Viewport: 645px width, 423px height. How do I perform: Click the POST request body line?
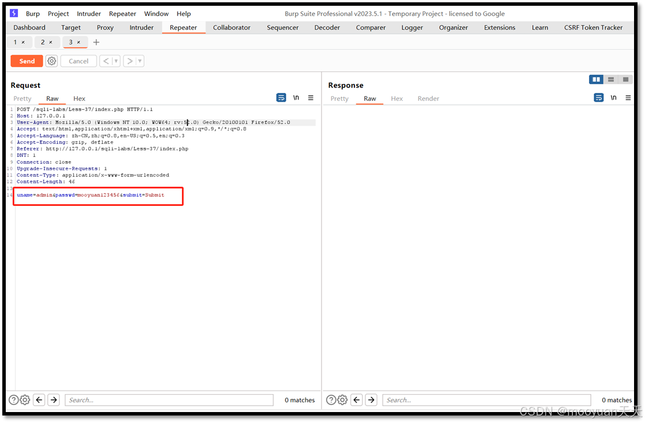[90, 195]
